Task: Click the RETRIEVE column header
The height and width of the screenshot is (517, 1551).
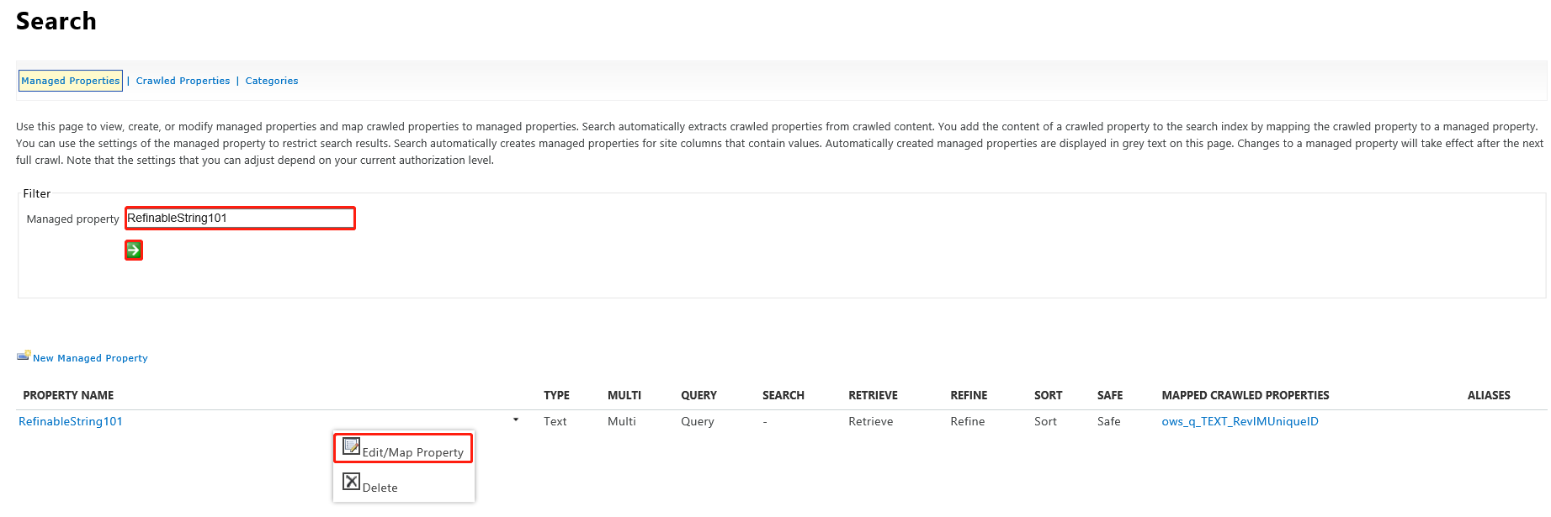Action: click(873, 395)
